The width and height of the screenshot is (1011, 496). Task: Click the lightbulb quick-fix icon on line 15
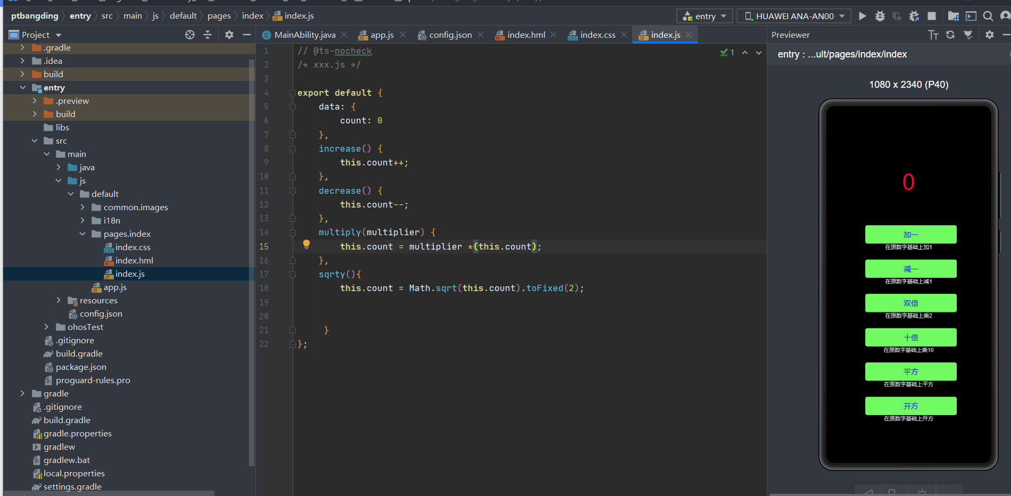[306, 244]
